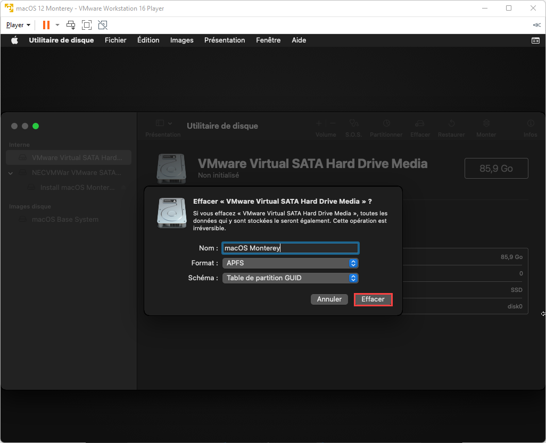Click Annuler to cancel erasing

[329, 299]
